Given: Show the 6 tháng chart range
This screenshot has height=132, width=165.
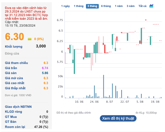Looking at the screenshot, I should (106, 6).
